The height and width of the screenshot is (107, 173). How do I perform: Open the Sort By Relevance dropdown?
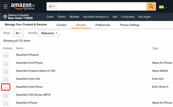pos(49,33)
